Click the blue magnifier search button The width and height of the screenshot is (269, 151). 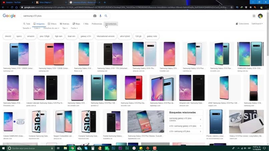click(106, 16)
